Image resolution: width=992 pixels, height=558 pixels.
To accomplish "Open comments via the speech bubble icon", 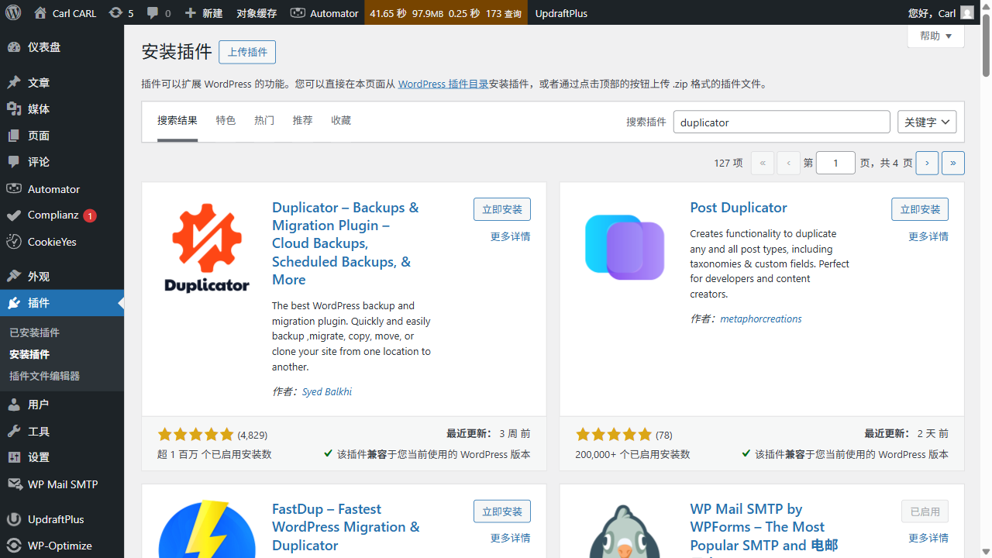I will tap(152, 12).
